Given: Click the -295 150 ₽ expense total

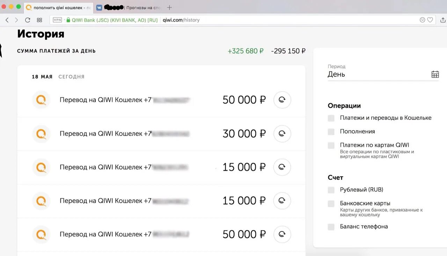Looking at the screenshot, I should tap(288, 51).
